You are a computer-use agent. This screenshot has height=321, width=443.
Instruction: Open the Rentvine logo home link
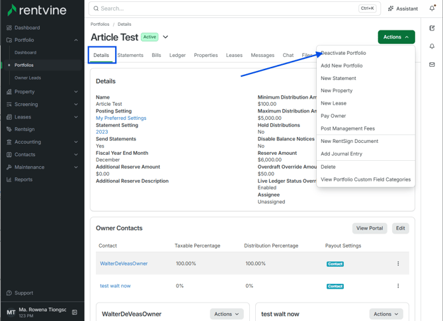click(x=37, y=10)
